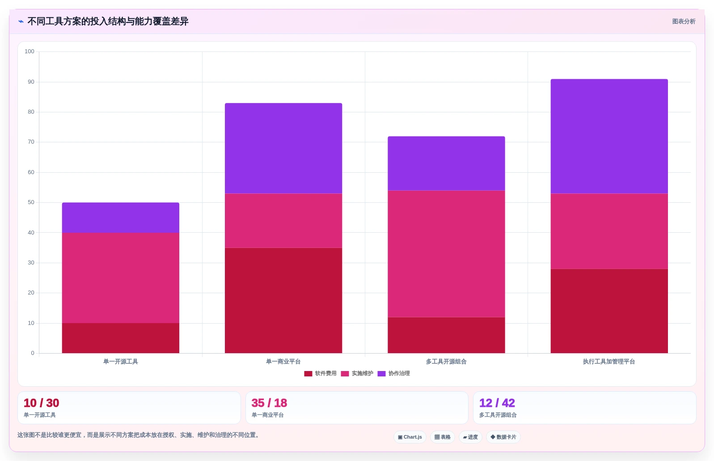Toggle the 协作治理 legend series
Viewport: 714px width, 461px height.
pos(393,374)
